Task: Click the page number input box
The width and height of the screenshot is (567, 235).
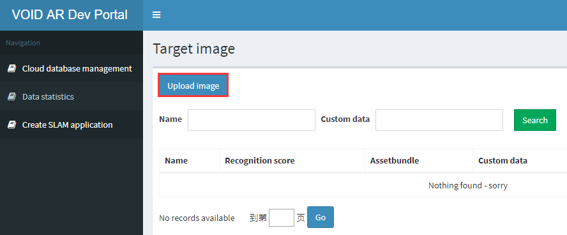Action: pos(282,218)
